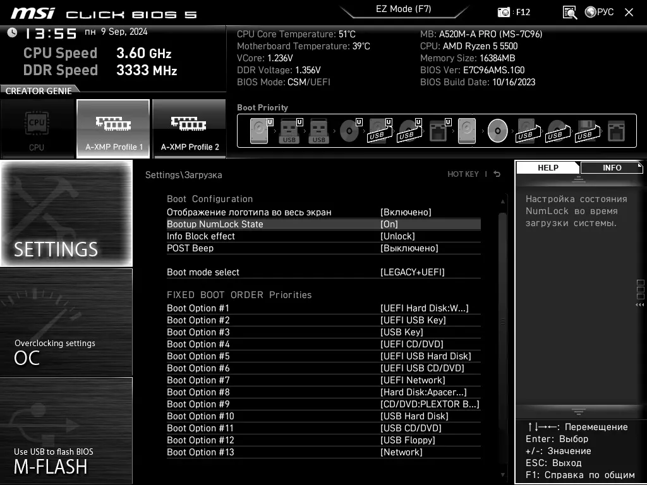This screenshot has width=647, height=485.
Task: Click the UEFI network icon in Boot Priority
Action: (x=438, y=131)
